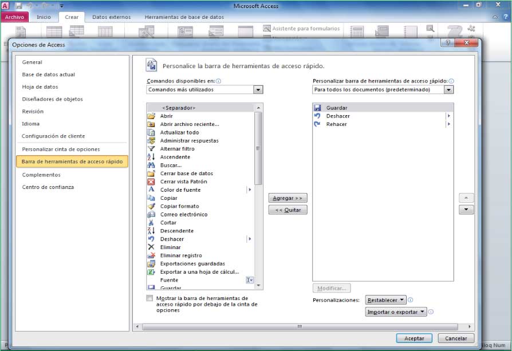Screen dimensions: 512x351
Task: Expand Deshacer arrow in quick access list
Action: point(449,116)
